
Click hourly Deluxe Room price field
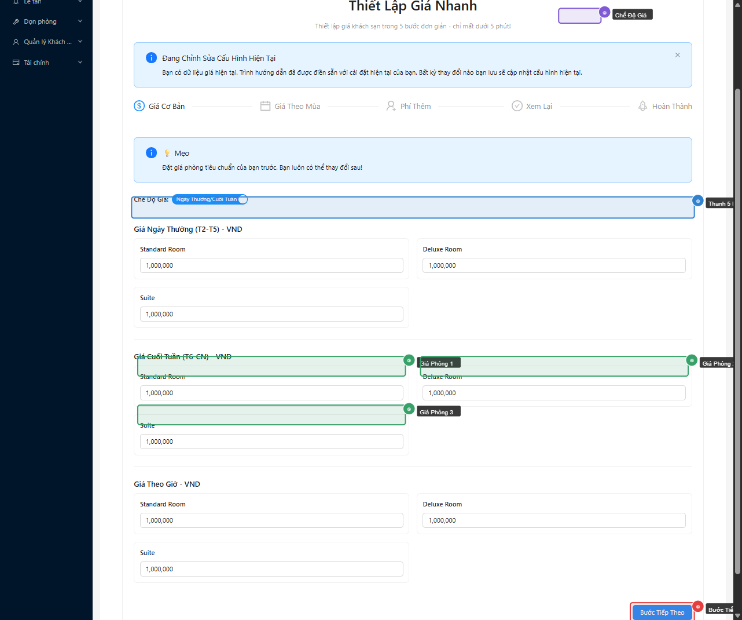(554, 520)
